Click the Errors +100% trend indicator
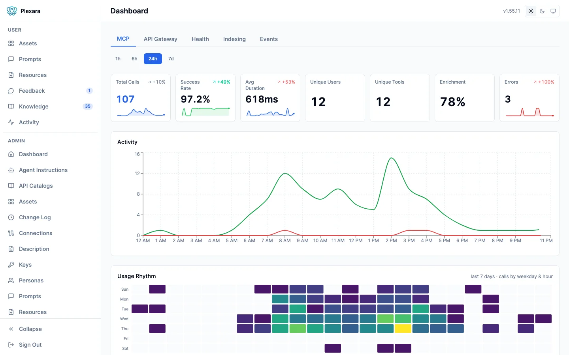This screenshot has height=355, width=569. 544,82
